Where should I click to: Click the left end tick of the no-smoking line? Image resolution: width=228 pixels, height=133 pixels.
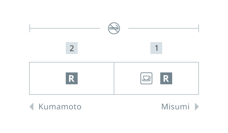(x=30, y=28)
